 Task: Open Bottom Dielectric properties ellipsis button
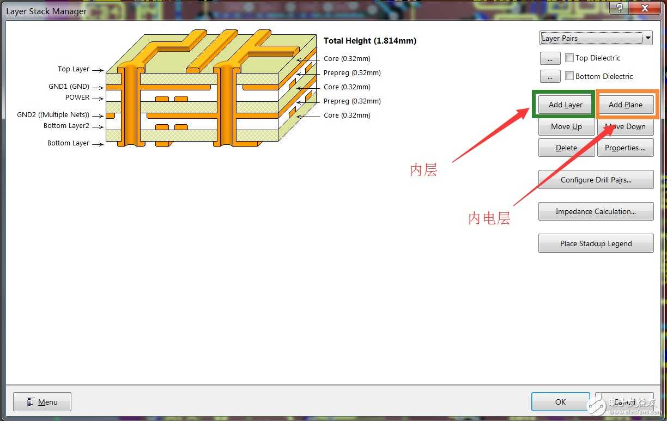(x=550, y=77)
